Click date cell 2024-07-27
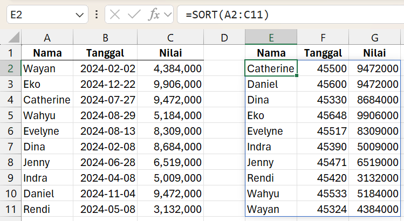Viewport: 404px width, 221px height. coord(105,100)
